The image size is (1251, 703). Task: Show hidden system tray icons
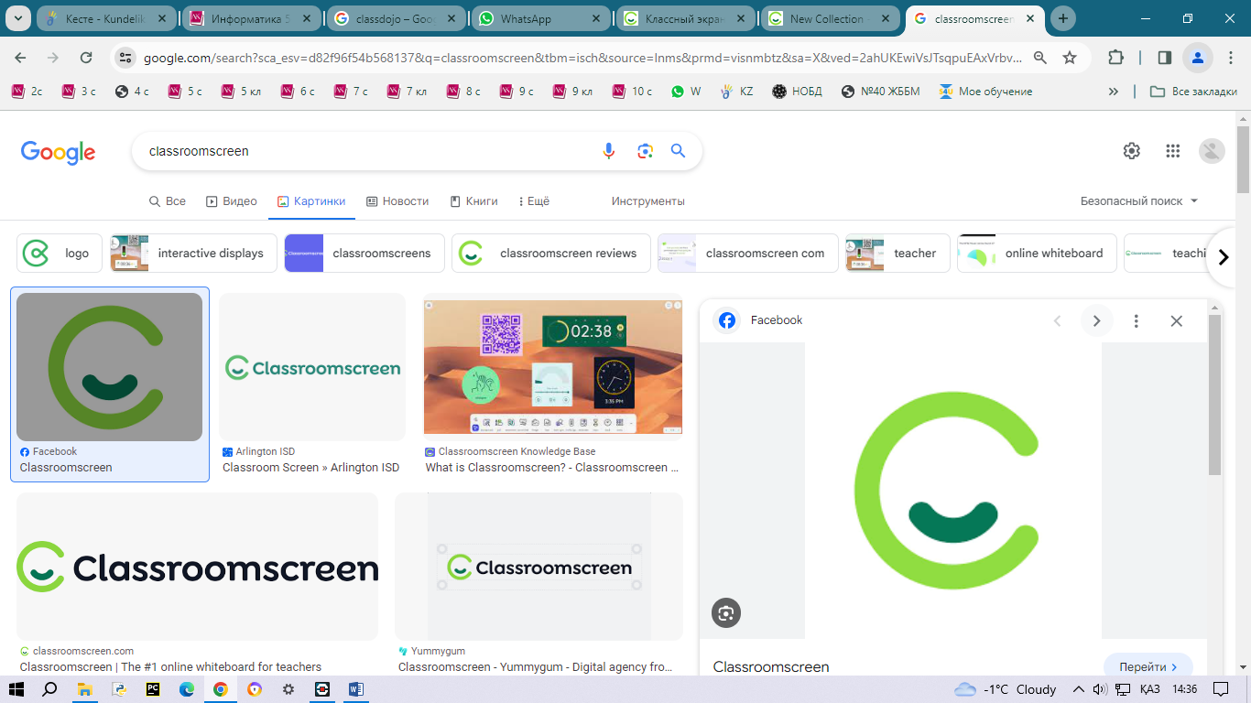(x=1077, y=689)
